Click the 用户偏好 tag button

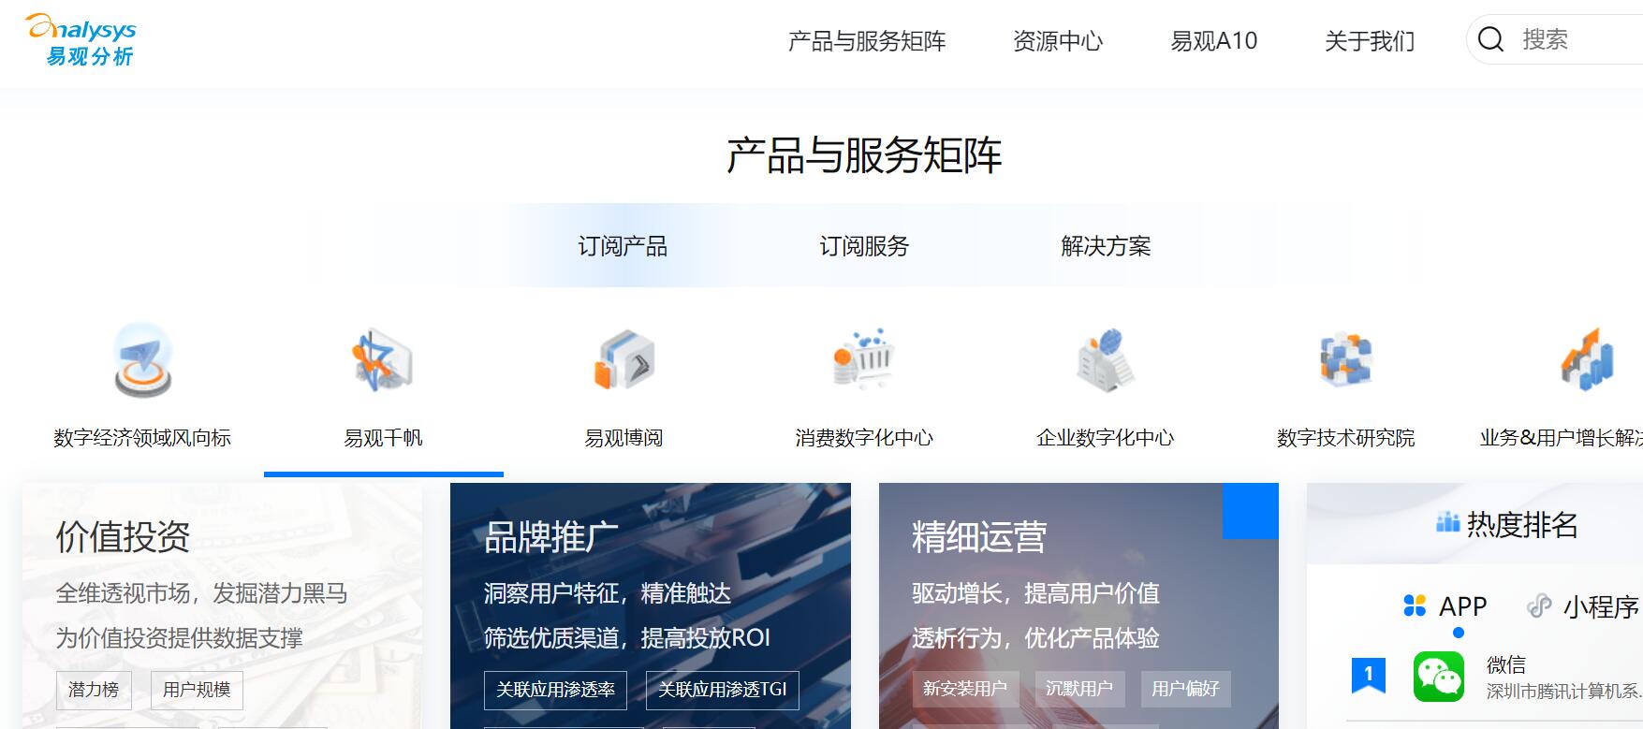click(x=1185, y=689)
